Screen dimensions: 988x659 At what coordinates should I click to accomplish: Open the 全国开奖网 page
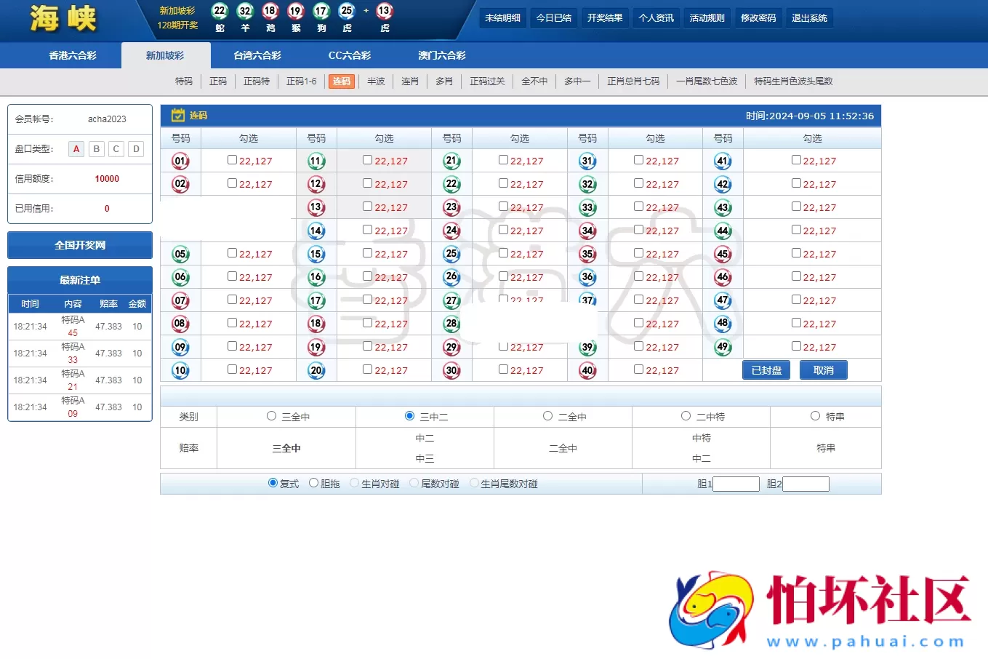coord(79,245)
